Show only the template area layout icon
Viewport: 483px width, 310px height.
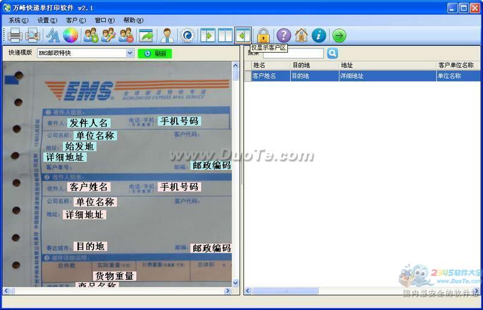click(208, 35)
